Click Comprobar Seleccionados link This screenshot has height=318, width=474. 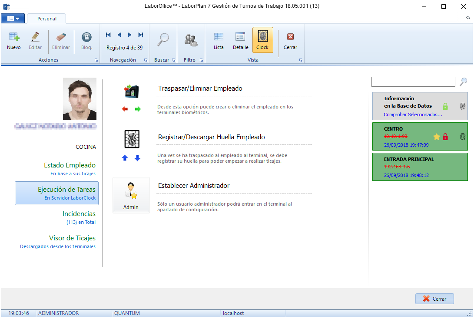[413, 115]
